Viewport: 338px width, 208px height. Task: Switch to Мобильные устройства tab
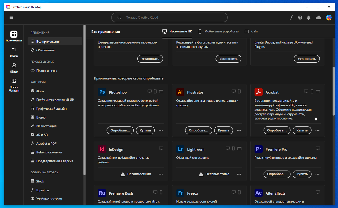pos(218,31)
